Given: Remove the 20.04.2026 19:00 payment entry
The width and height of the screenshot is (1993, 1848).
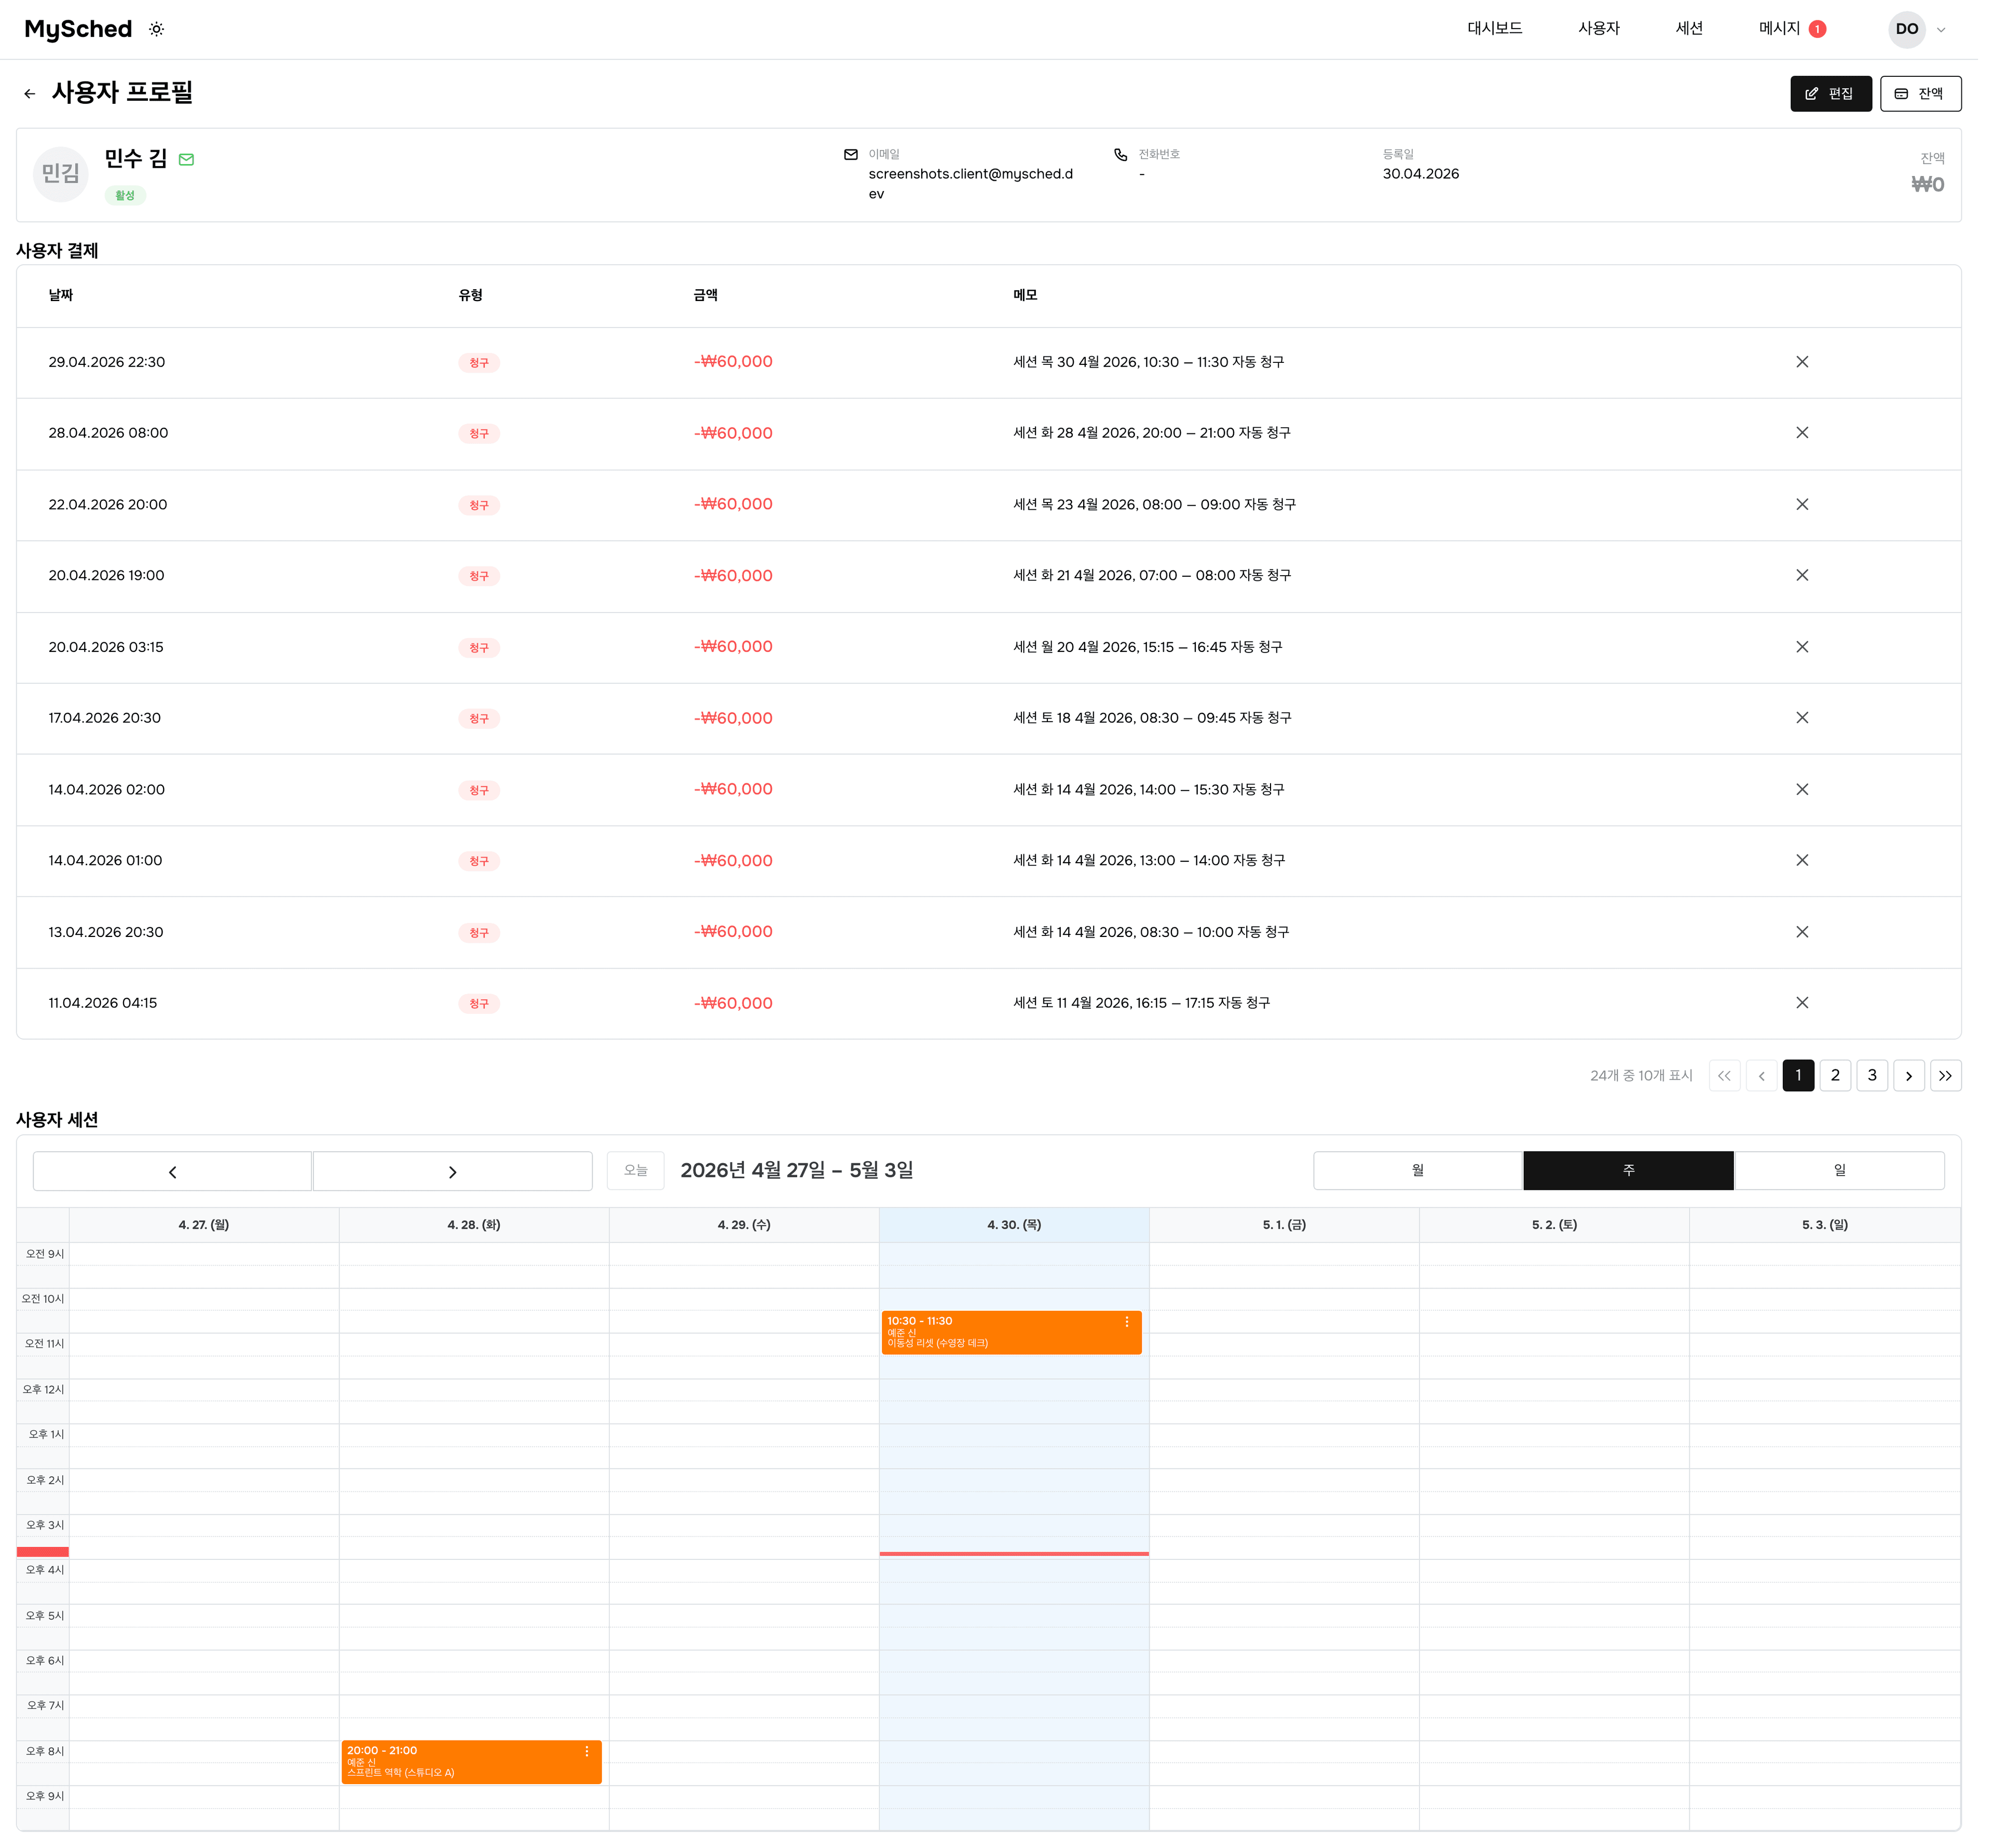Looking at the screenshot, I should click(1801, 576).
